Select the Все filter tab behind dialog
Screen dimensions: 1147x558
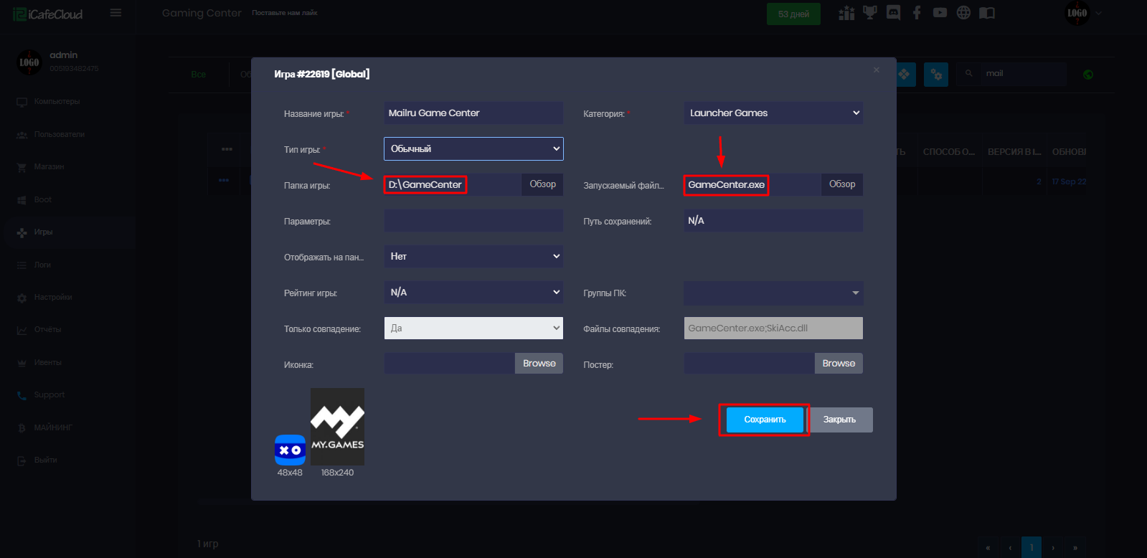point(199,75)
